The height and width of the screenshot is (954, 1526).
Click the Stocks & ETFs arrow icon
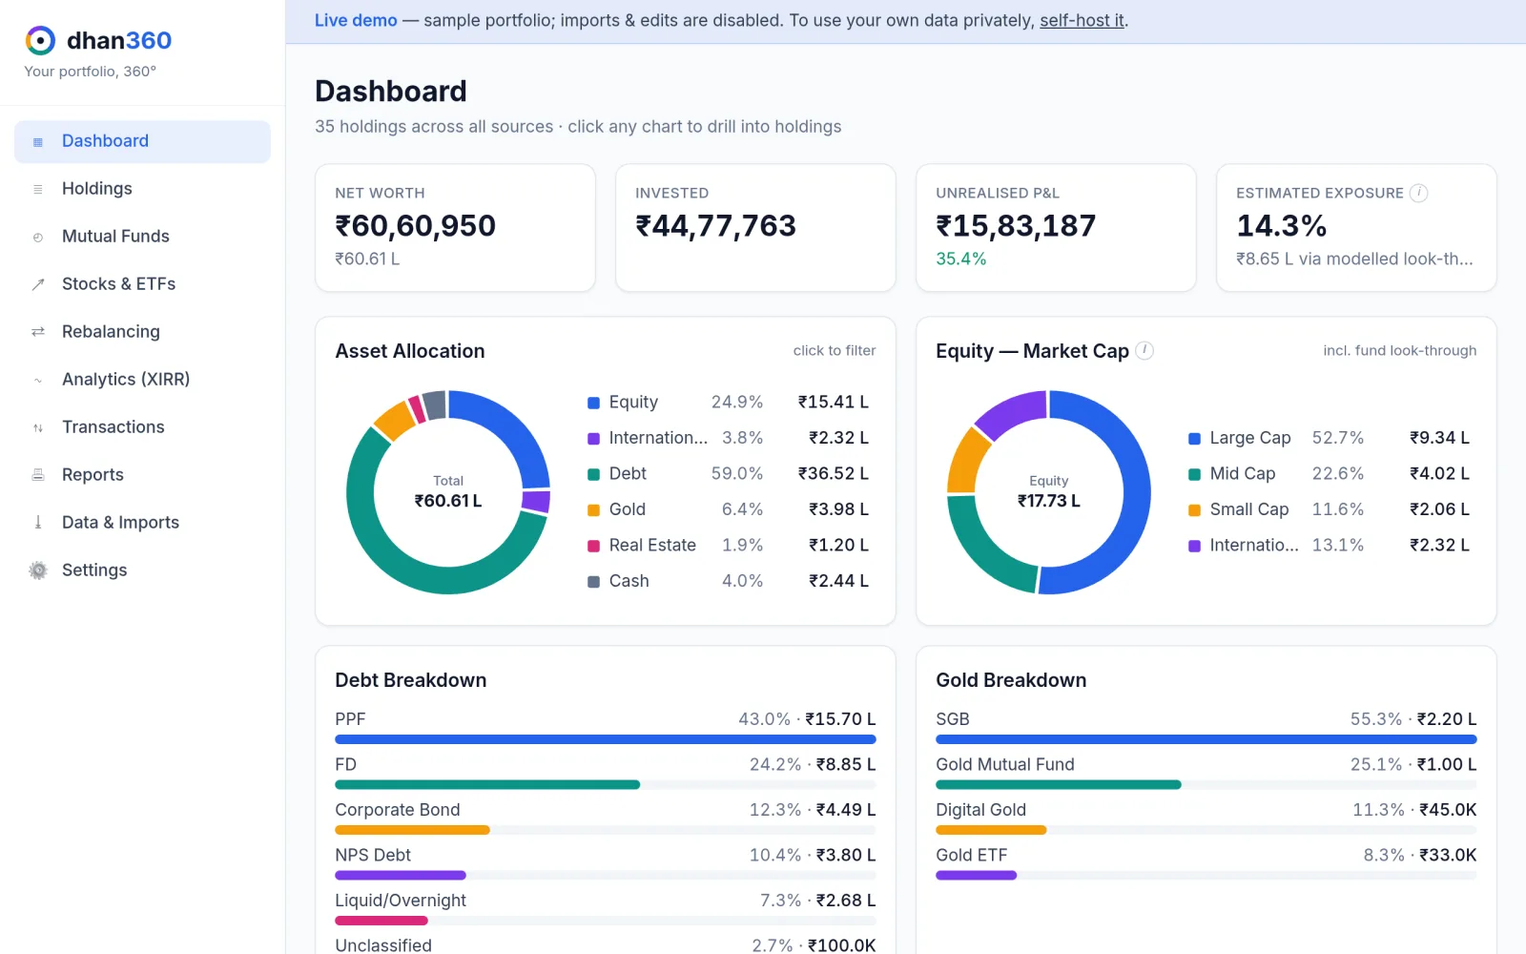pyautogui.click(x=38, y=284)
